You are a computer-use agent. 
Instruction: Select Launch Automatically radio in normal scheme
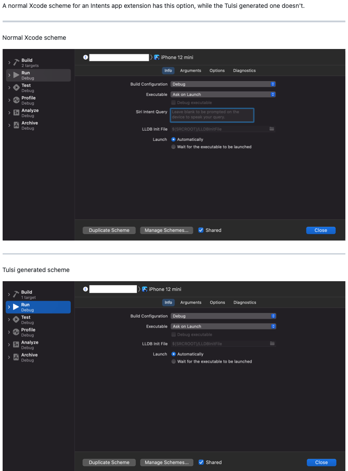[173, 140]
